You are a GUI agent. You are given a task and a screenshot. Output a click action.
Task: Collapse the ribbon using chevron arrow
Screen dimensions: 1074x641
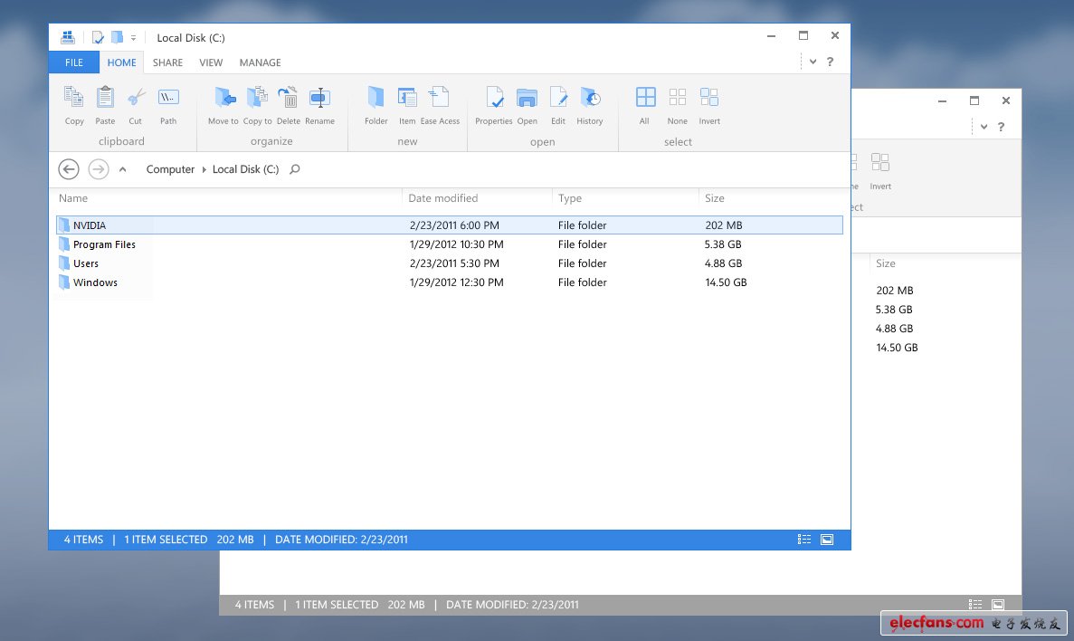pos(813,62)
